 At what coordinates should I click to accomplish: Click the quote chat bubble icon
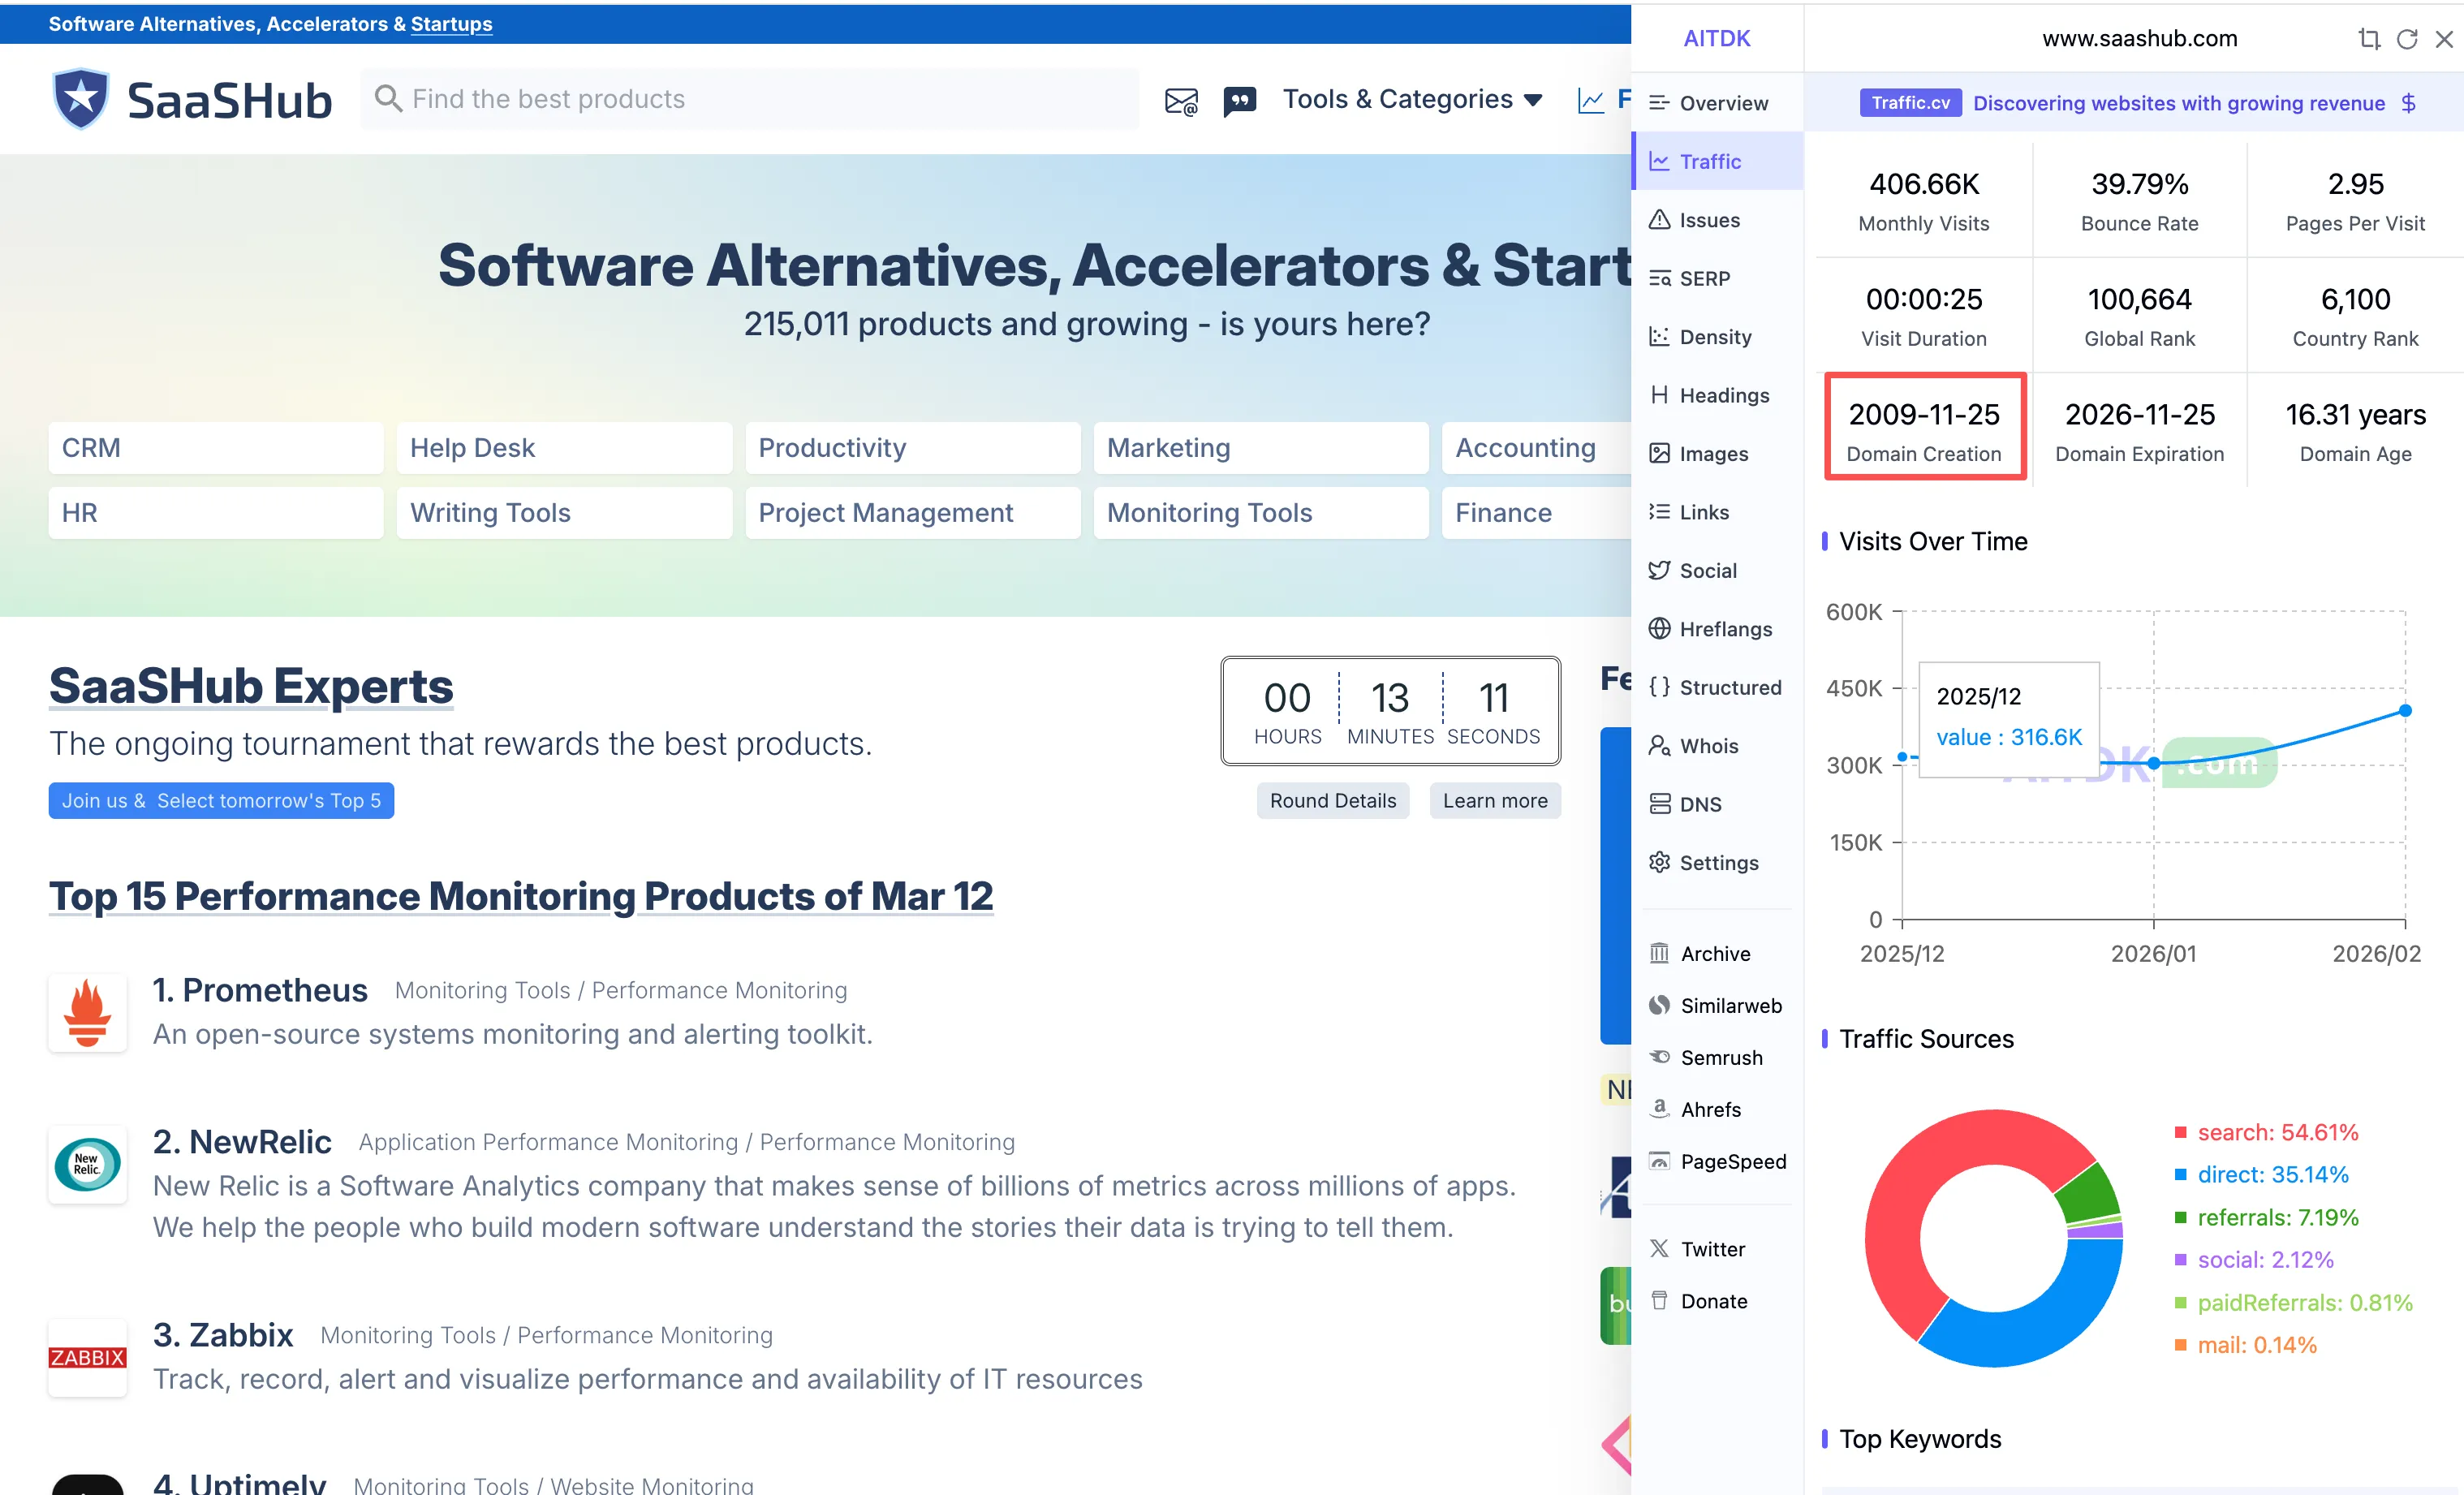coord(1239,101)
